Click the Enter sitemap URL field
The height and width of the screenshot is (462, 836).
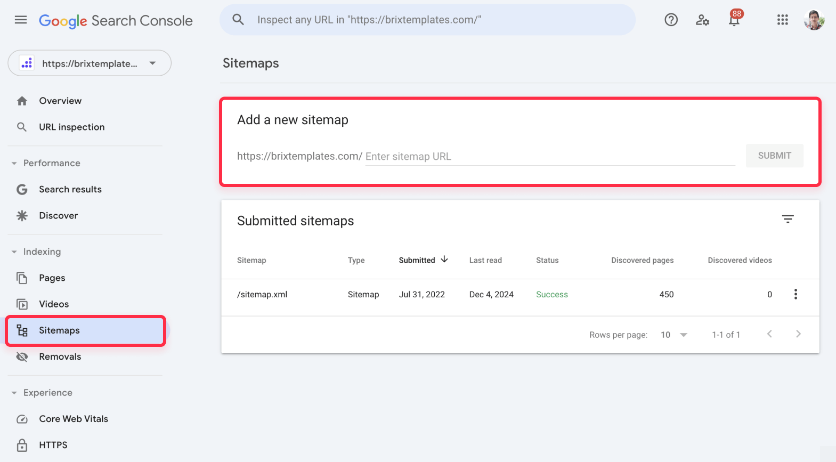[550, 156]
